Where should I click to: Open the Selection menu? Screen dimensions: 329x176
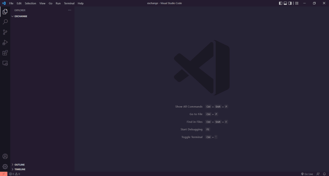30,3
